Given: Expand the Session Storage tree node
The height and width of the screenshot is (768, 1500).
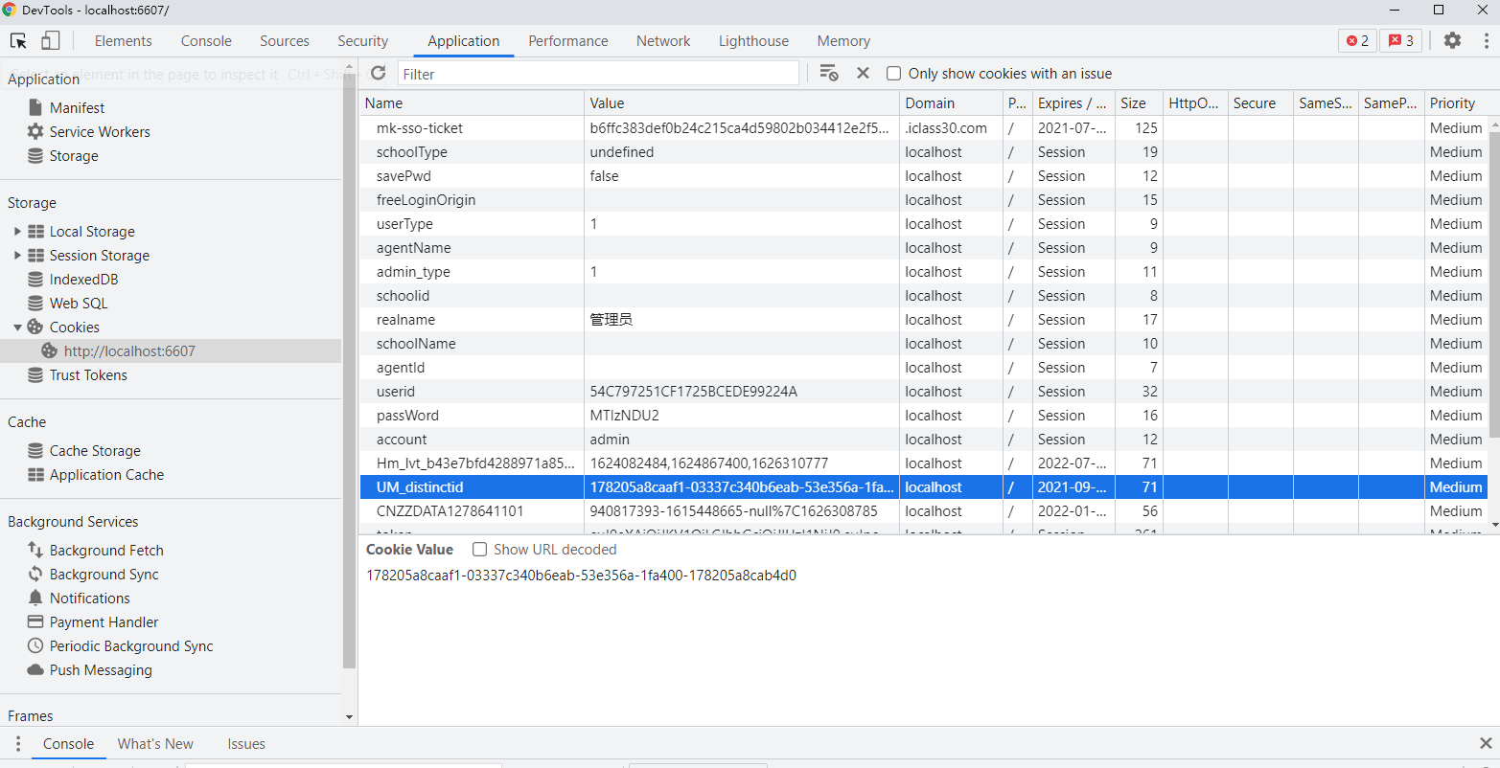Looking at the screenshot, I should pyautogui.click(x=17, y=256).
